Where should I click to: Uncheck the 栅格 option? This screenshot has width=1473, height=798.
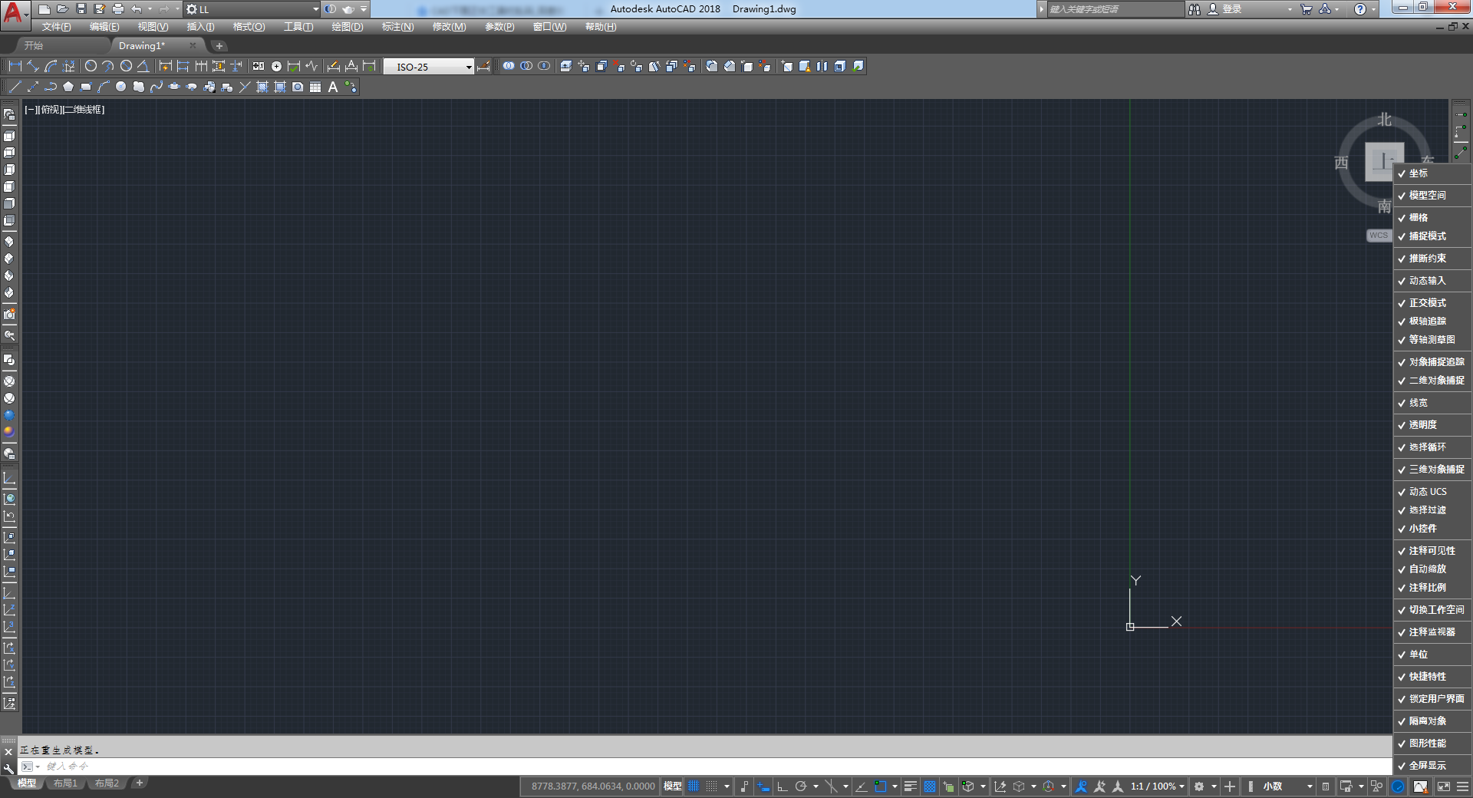tap(1432, 218)
